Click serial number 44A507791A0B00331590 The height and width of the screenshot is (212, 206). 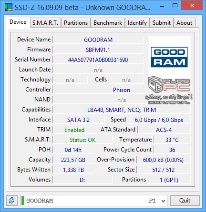click(x=98, y=60)
